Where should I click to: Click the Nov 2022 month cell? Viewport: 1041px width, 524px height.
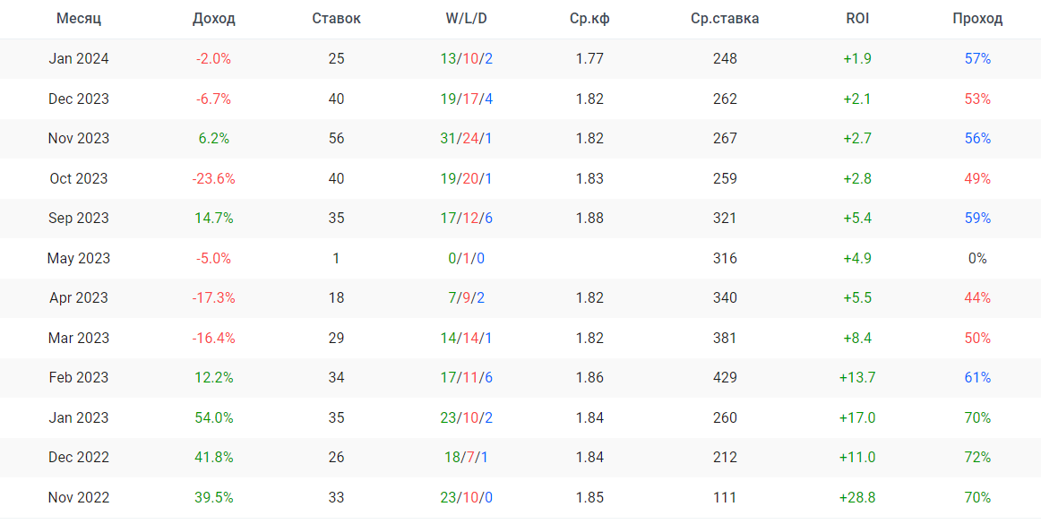tap(79, 497)
